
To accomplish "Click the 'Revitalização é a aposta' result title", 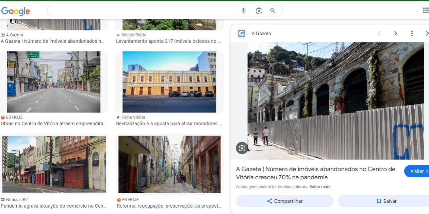I will pyautogui.click(x=169, y=124).
